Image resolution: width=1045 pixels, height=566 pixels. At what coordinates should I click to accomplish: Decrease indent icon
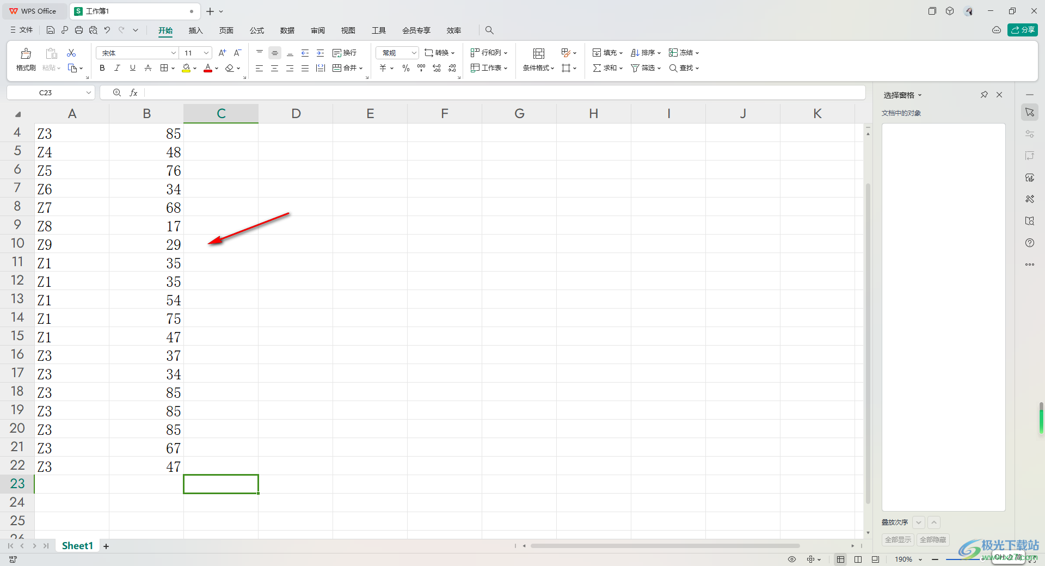pos(305,53)
